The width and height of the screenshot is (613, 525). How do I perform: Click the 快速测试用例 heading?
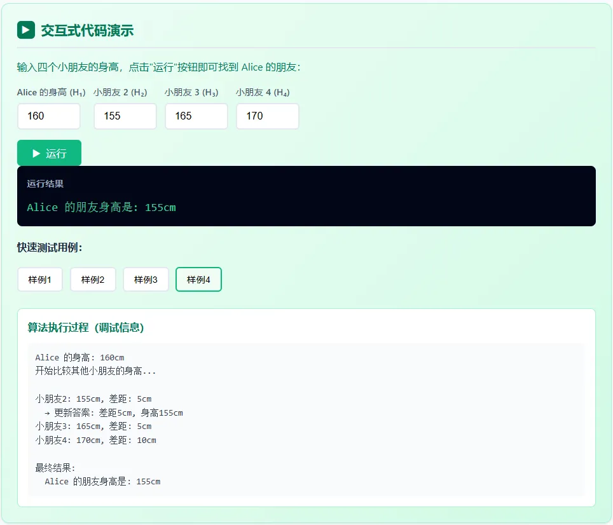pos(50,247)
